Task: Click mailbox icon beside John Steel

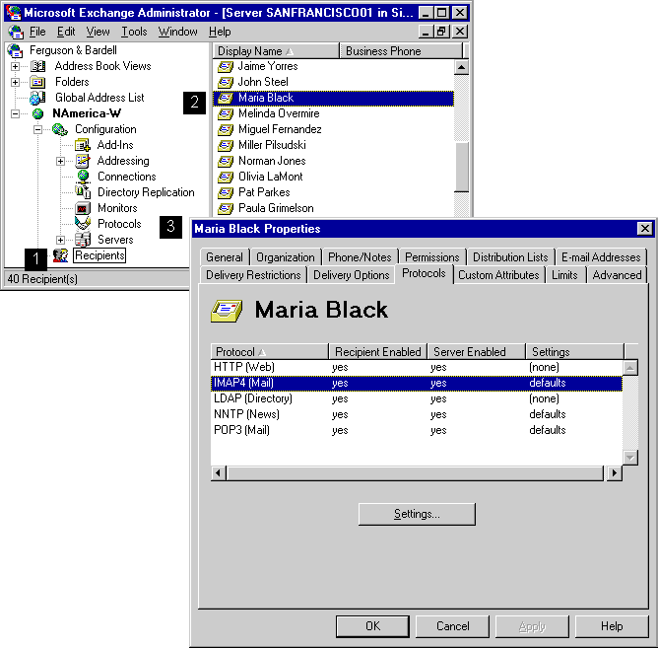Action: point(226,82)
